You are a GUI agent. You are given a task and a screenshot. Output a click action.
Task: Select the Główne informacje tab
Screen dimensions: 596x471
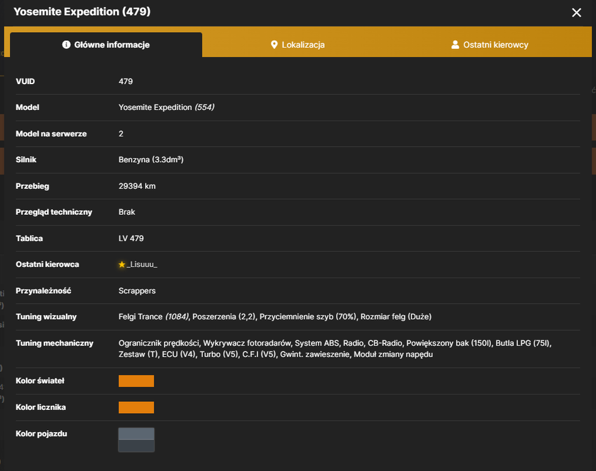tap(106, 45)
